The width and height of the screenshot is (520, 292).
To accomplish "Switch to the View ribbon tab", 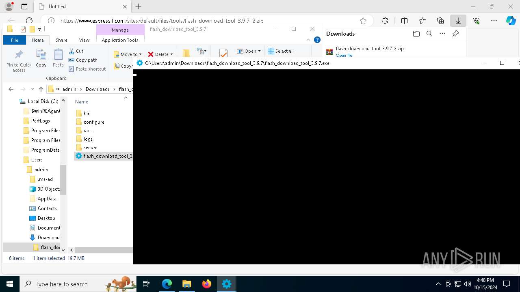I will 84,40.
